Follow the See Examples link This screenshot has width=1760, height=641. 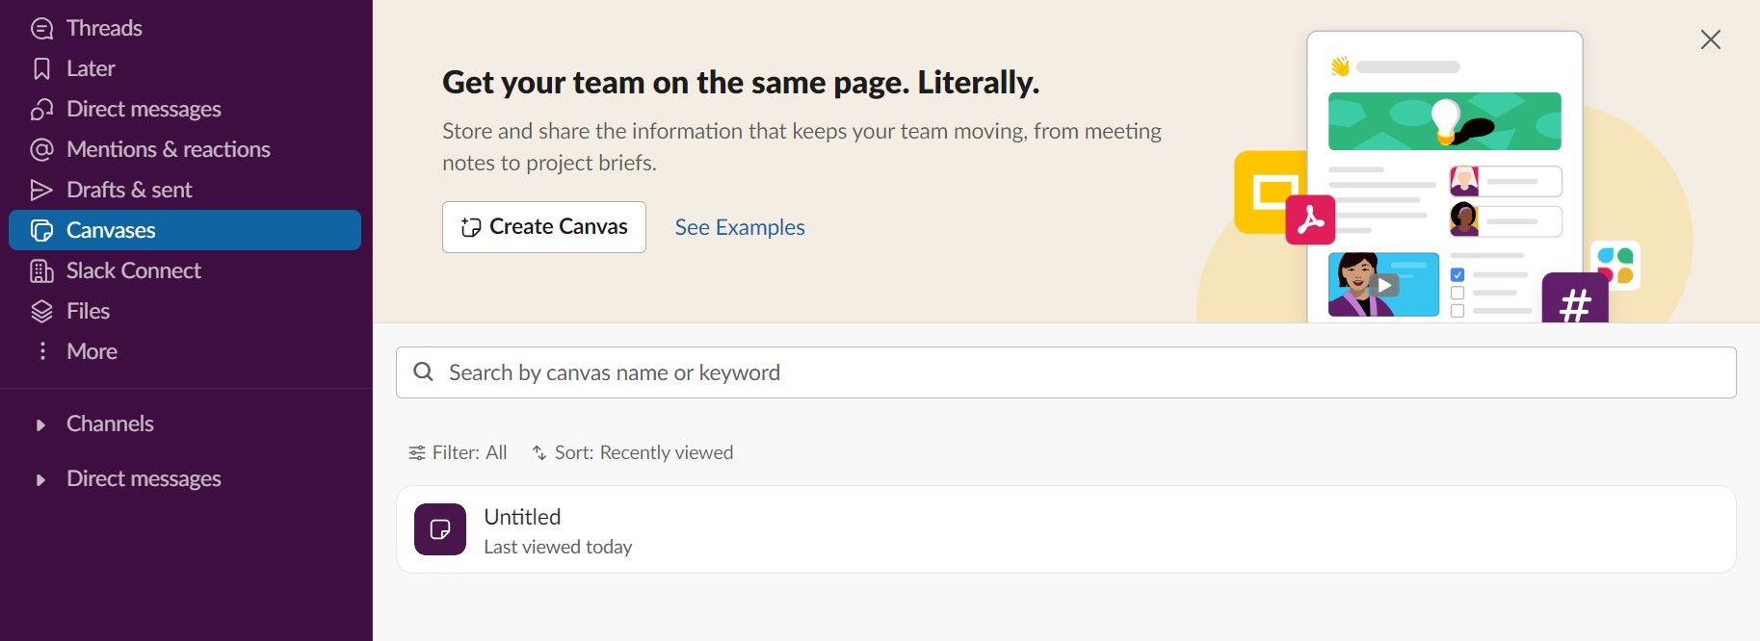[739, 227]
